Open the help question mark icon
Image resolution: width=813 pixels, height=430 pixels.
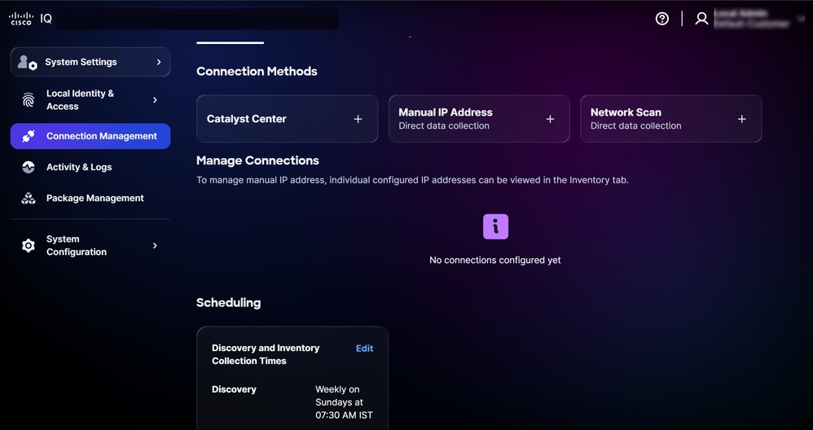pyautogui.click(x=662, y=19)
